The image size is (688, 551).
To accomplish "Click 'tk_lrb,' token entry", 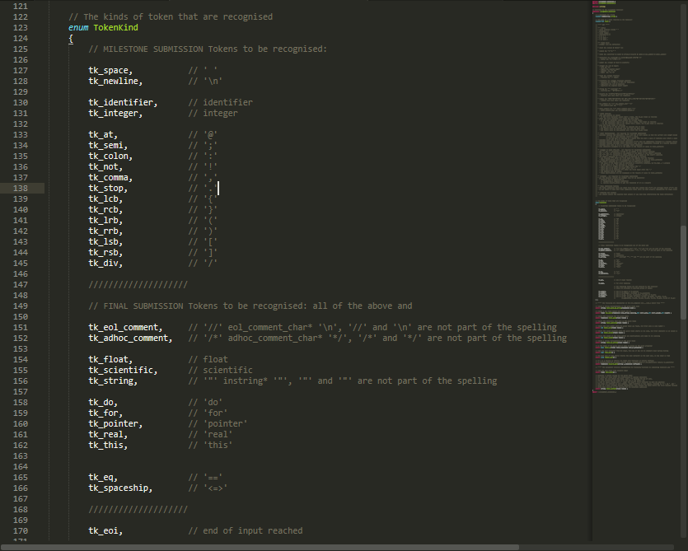I will [105, 220].
